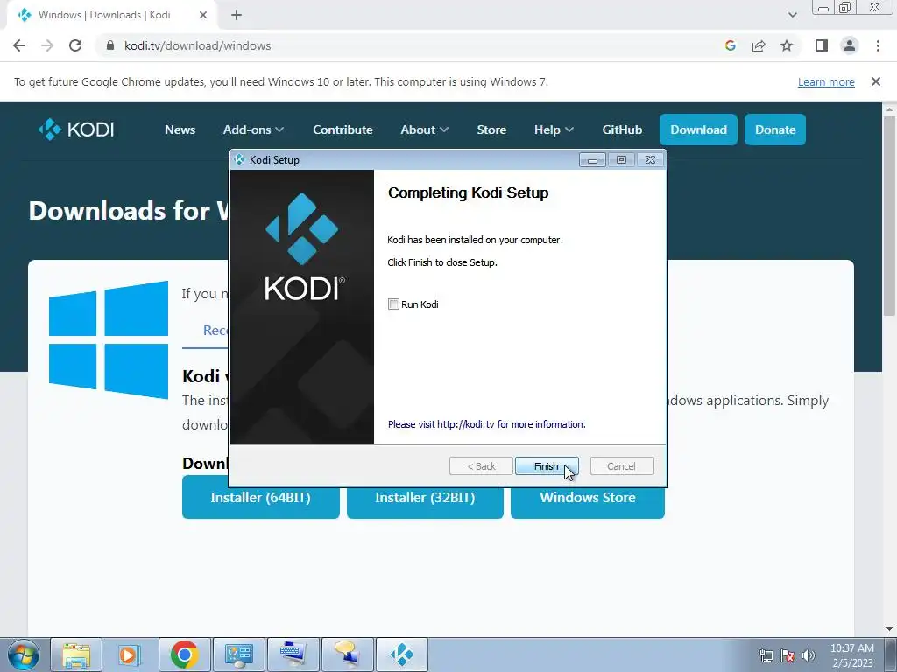Enable the Run Kodi checkbox
Image resolution: width=897 pixels, height=672 pixels.
[x=393, y=304]
